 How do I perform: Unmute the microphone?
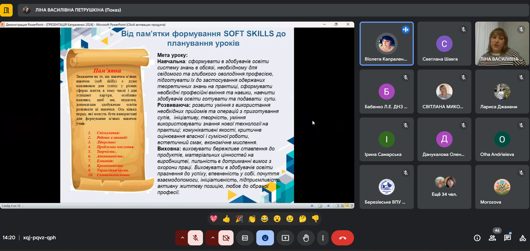pos(195,238)
